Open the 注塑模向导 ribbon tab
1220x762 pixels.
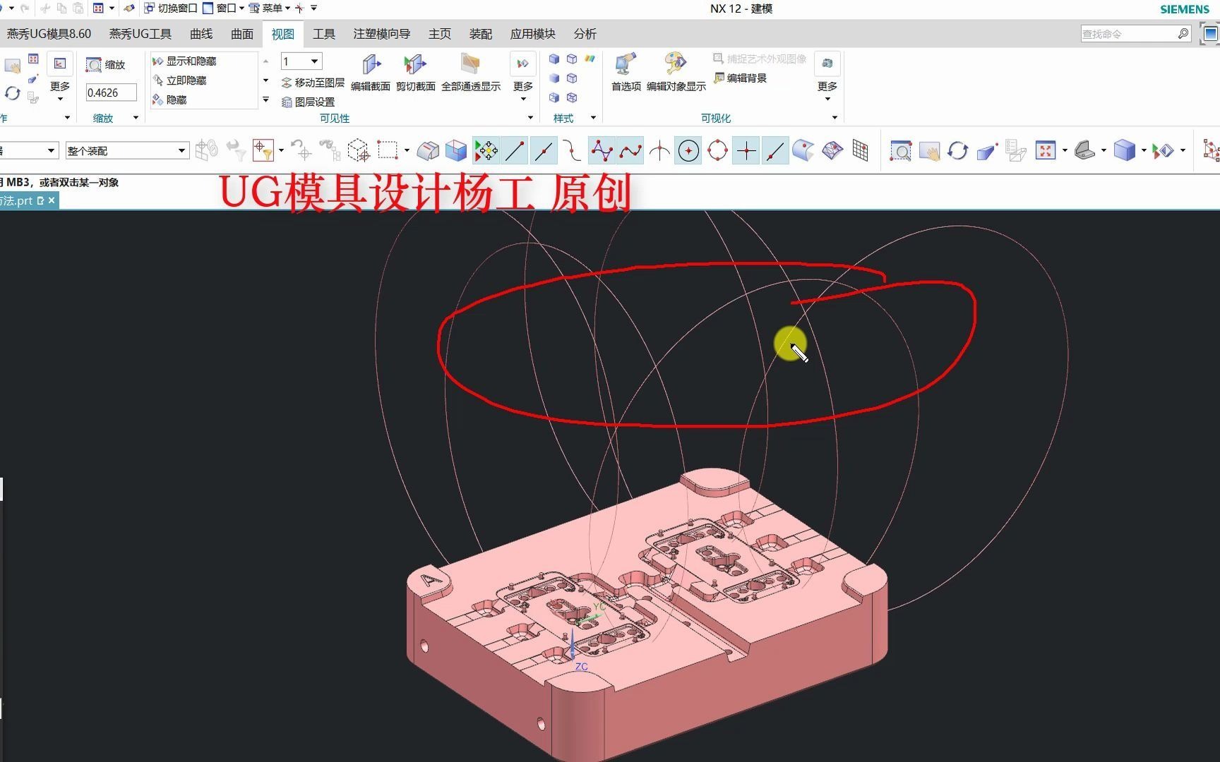point(382,34)
